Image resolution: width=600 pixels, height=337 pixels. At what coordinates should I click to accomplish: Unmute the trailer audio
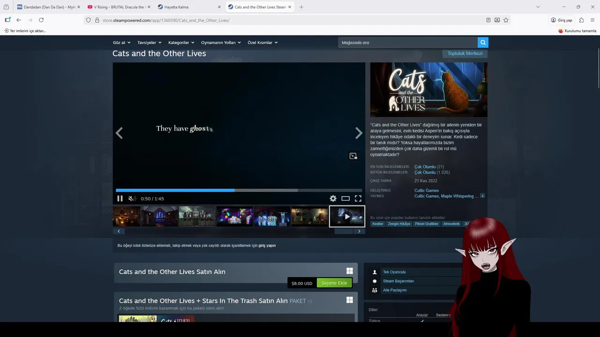[x=132, y=198]
